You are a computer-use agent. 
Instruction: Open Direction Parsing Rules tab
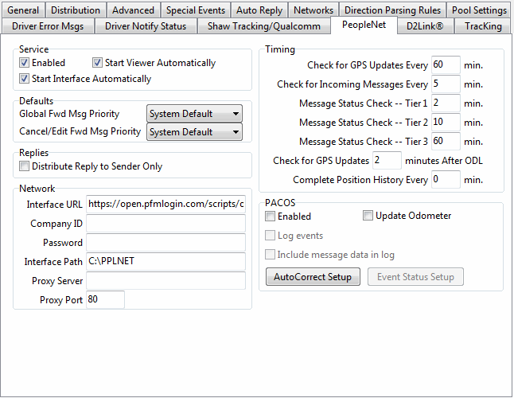pos(393,10)
